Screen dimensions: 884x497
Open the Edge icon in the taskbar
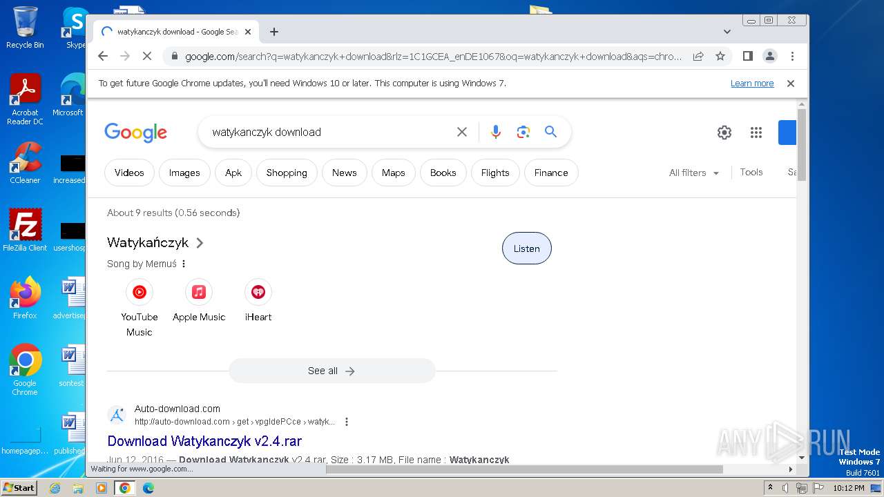point(148,488)
